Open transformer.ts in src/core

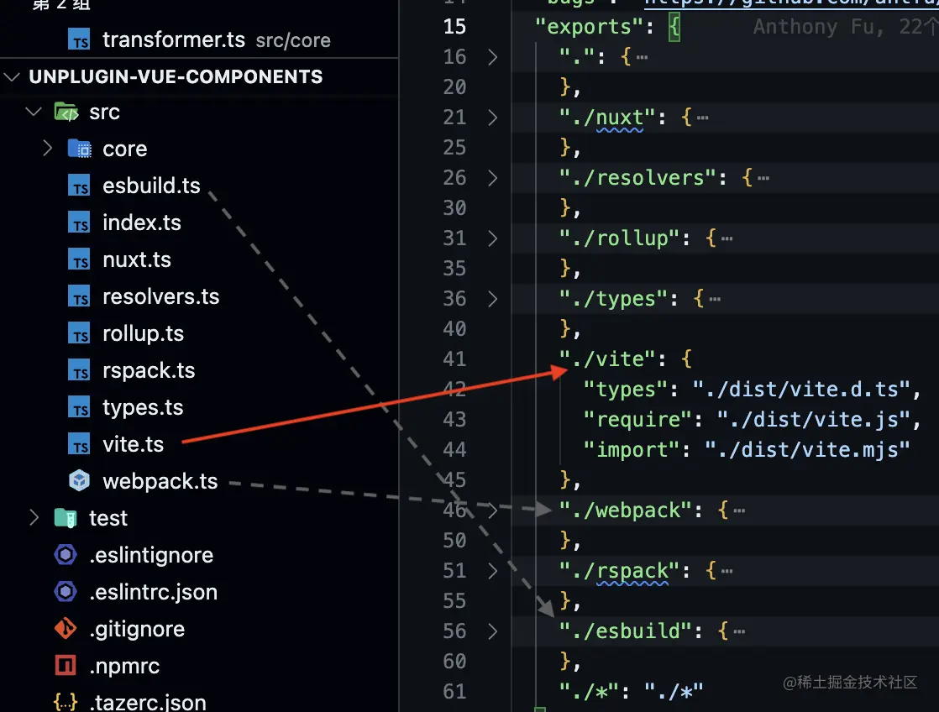[x=199, y=40]
